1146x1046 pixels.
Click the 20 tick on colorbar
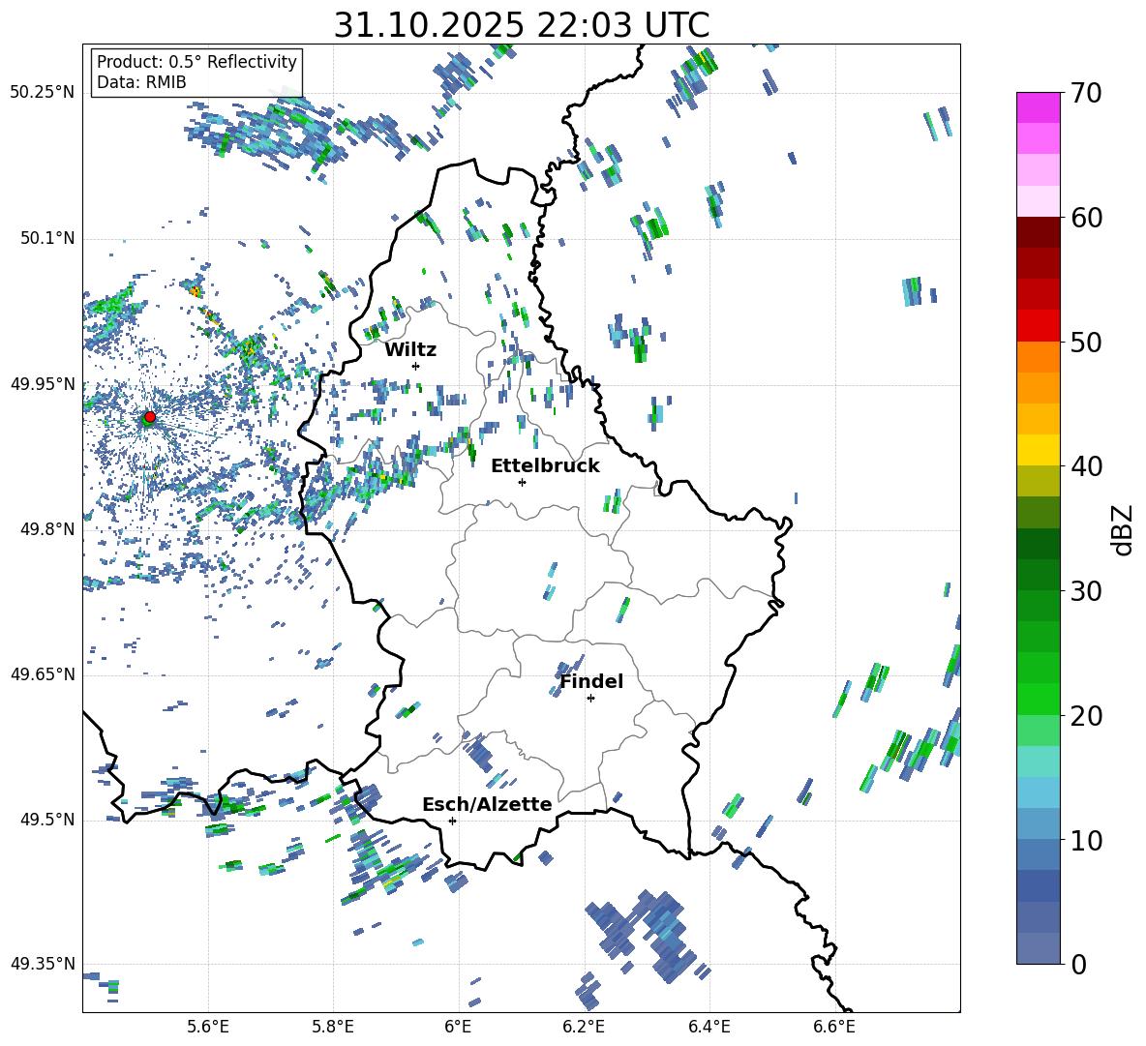1086,715
